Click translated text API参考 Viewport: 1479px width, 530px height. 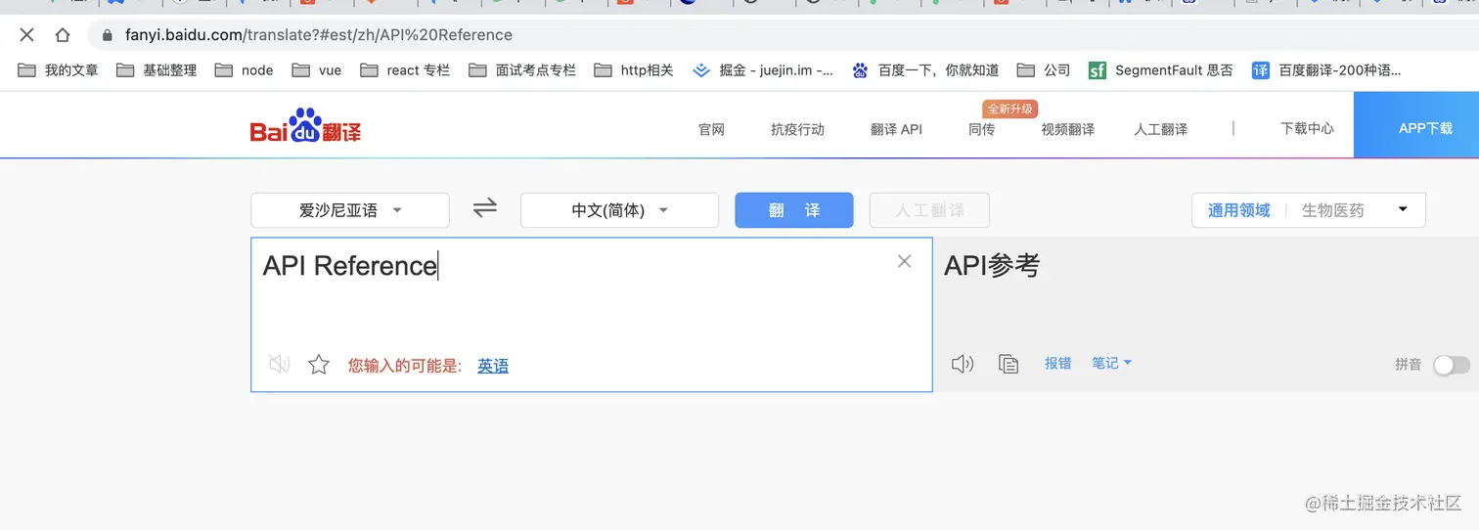(992, 265)
